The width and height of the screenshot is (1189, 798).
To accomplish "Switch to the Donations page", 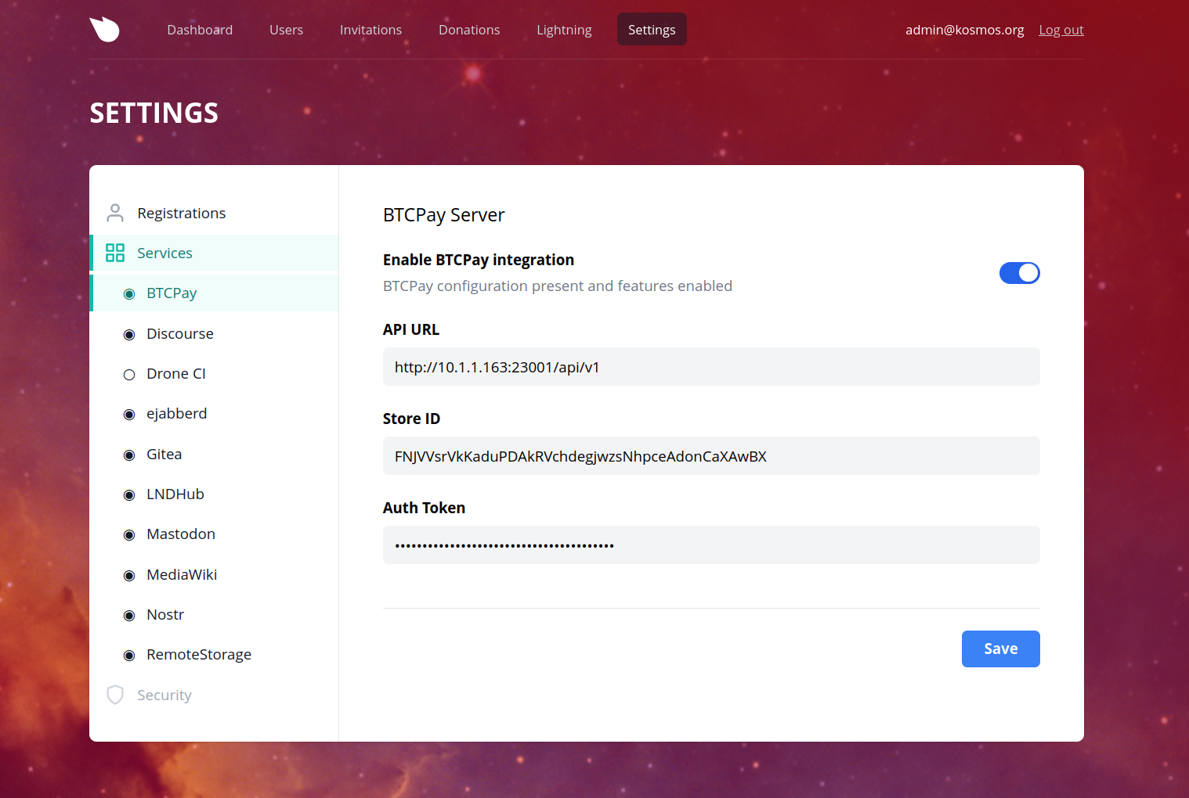I will (469, 30).
